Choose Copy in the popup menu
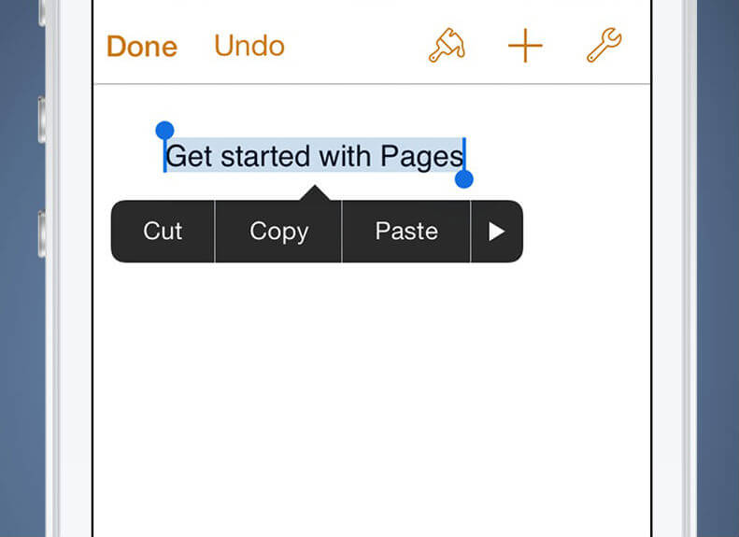The width and height of the screenshot is (739, 537). point(278,231)
